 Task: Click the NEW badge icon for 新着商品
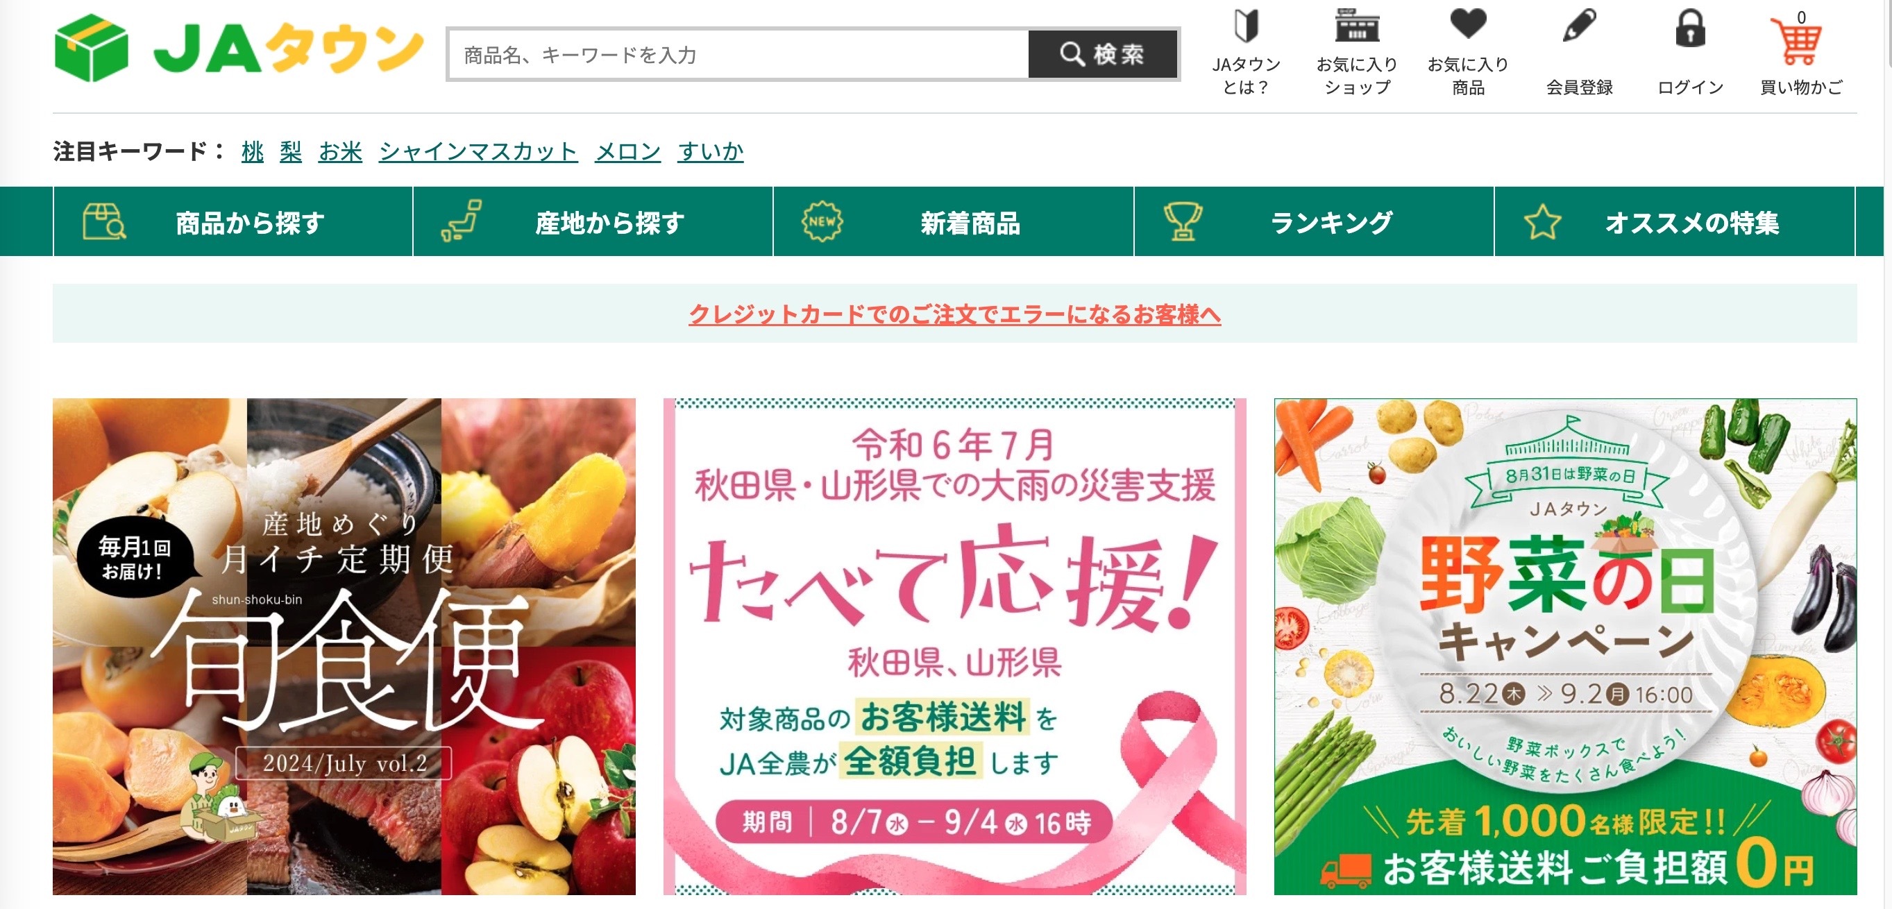[x=822, y=221]
